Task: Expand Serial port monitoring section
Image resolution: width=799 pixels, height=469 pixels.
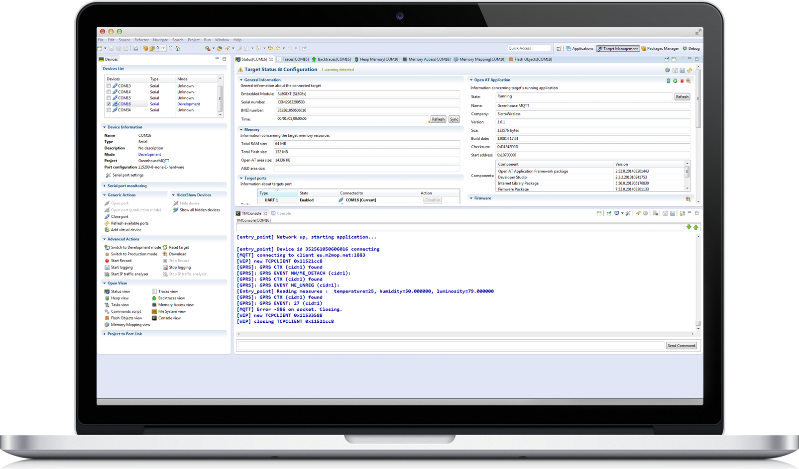Action: click(x=127, y=186)
